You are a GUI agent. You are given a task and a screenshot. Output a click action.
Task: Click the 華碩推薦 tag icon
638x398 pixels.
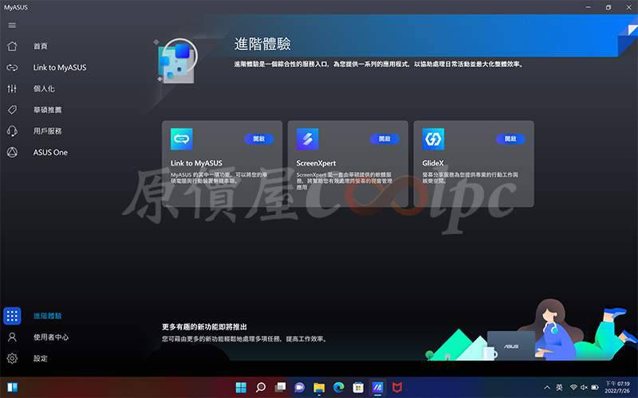[12, 110]
